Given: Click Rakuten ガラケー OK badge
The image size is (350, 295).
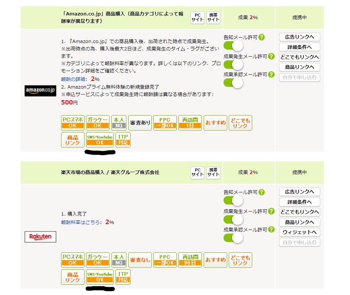Looking at the screenshot, I should tap(98, 260).
